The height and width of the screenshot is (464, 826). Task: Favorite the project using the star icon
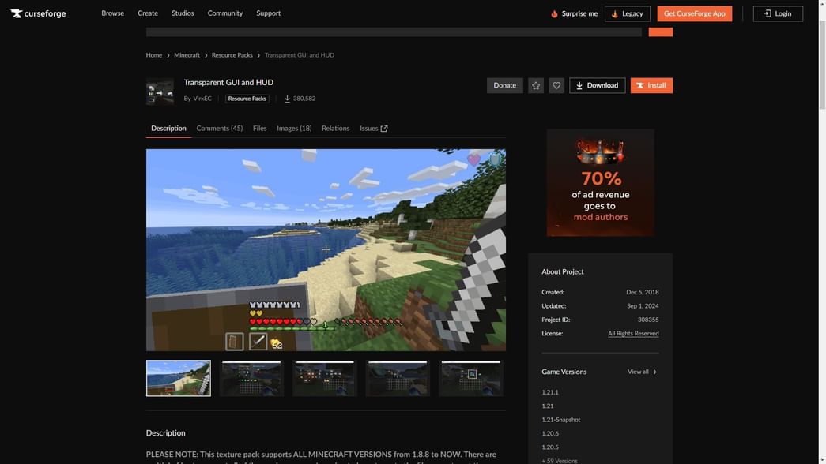536,85
